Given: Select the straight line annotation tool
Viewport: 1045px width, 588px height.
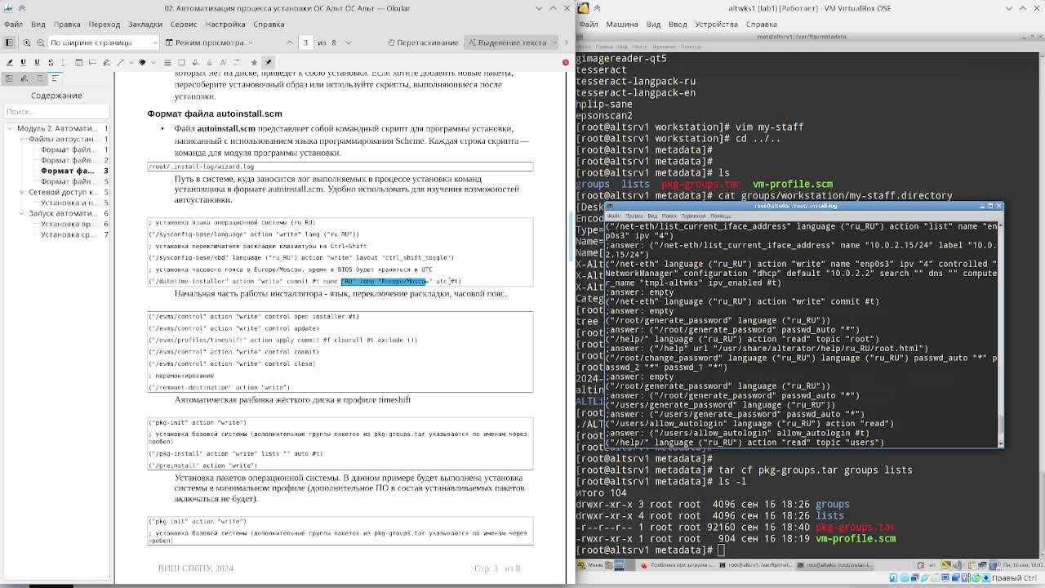Looking at the screenshot, I should (x=121, y=62).
